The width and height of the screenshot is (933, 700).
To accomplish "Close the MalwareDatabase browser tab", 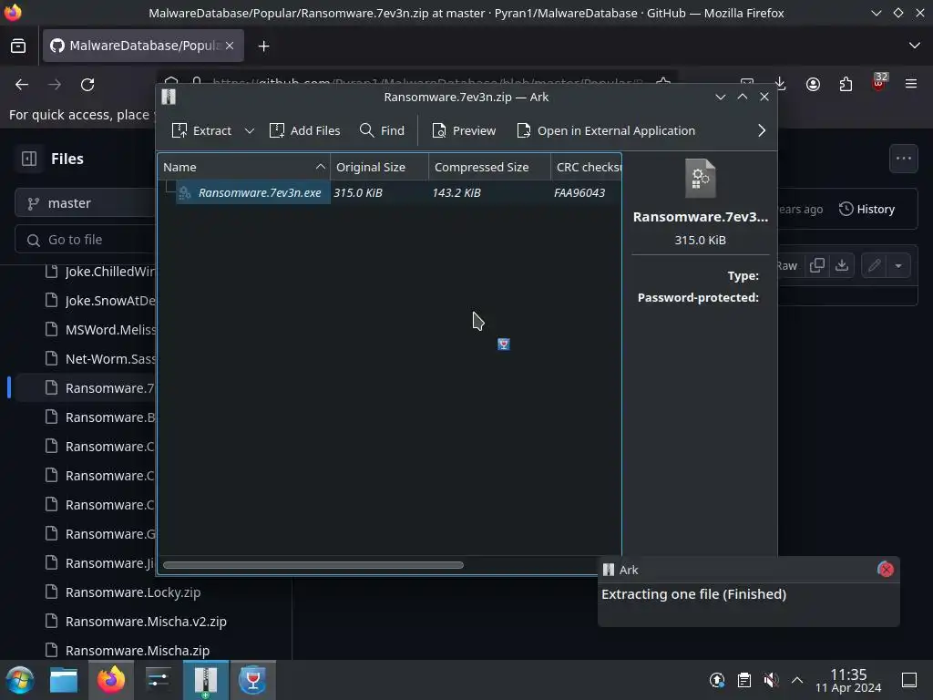I will pos(230,46).
